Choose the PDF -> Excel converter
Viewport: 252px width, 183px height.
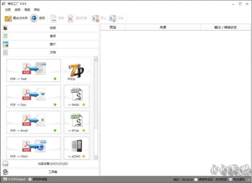pyautogui.click(x=33, y=122)
